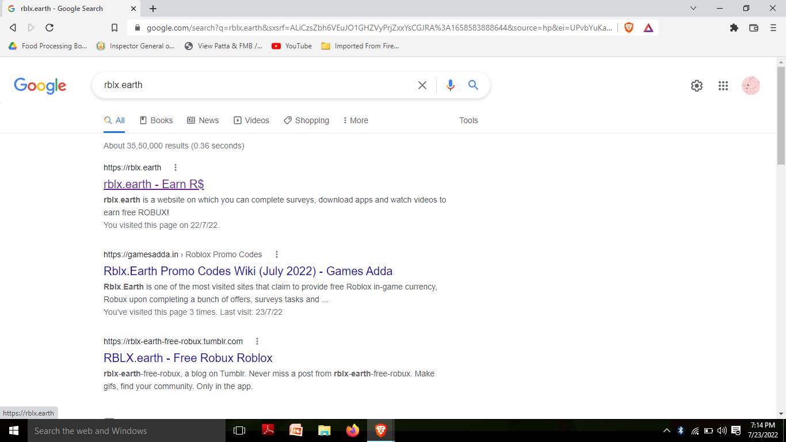
Task: Click 'You visited this page on 22/7/22.'
Action: (161, 225)
